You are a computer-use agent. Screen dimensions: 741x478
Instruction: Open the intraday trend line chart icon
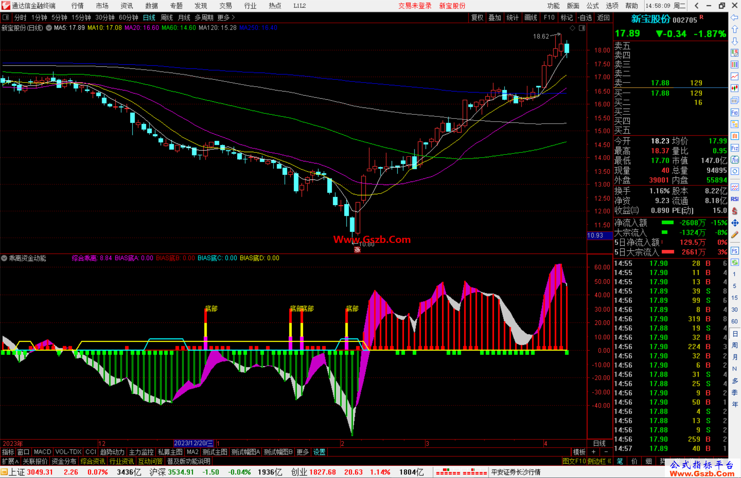click(734, 76)
